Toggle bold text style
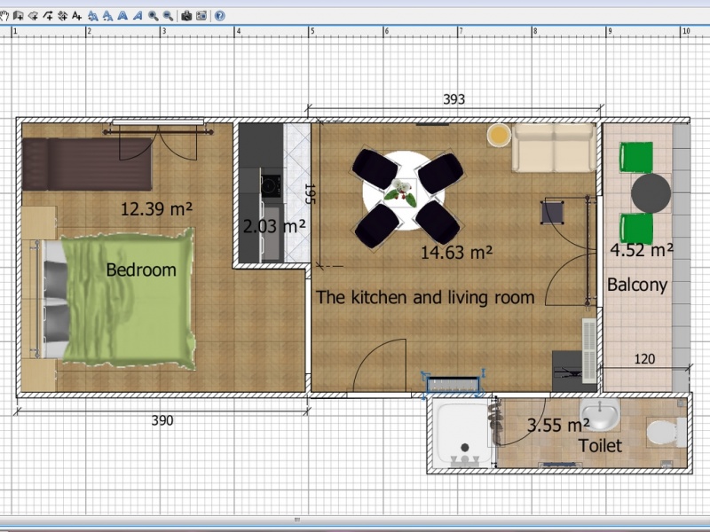This screenshot has height=532, width=710. click(x=122, y=16)
